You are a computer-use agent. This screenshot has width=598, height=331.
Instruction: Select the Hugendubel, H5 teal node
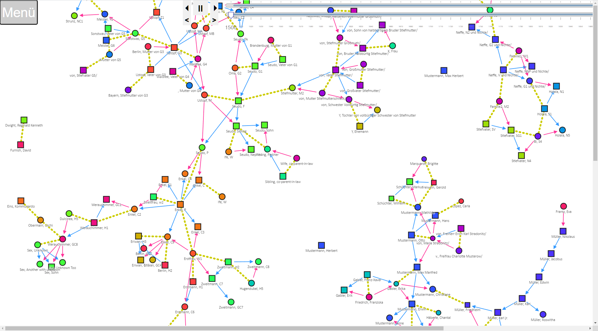251,283
